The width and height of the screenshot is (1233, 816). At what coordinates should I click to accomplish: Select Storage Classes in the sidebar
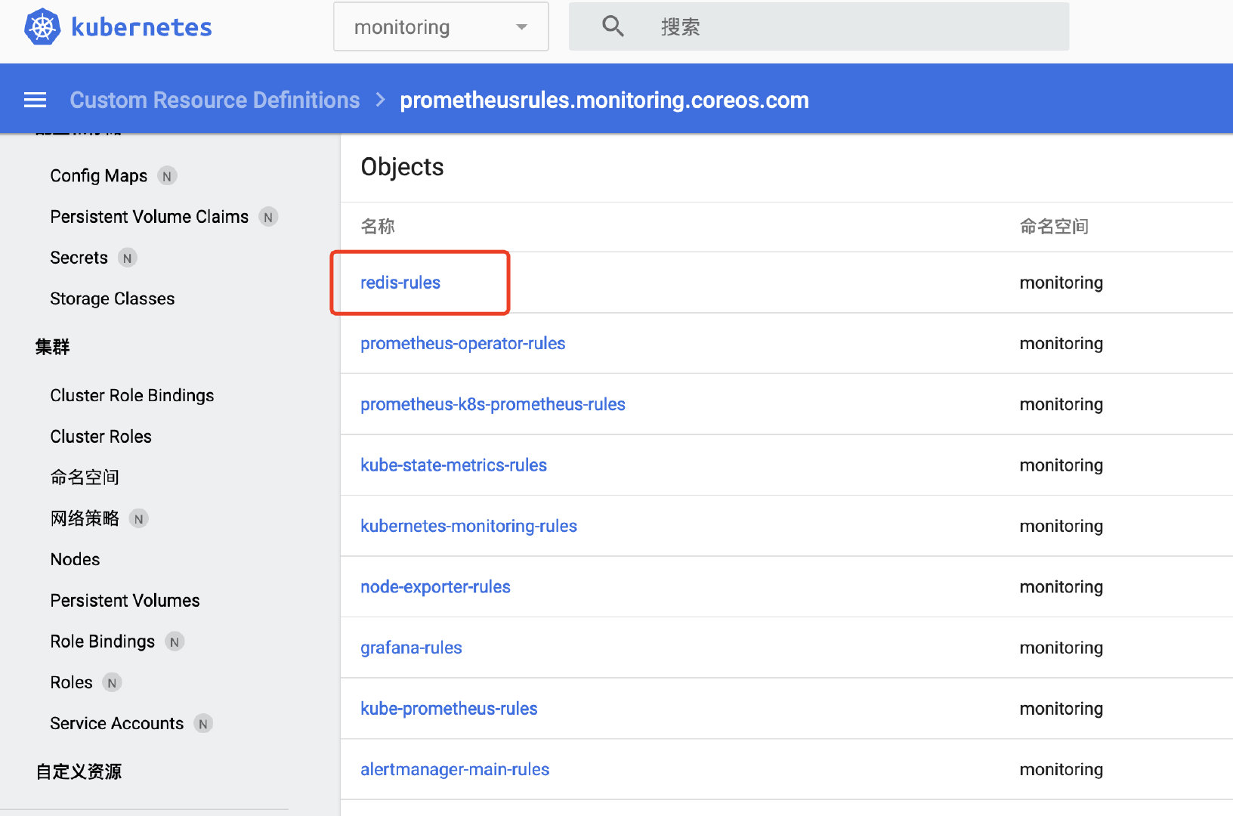click(x=112, y=298)
